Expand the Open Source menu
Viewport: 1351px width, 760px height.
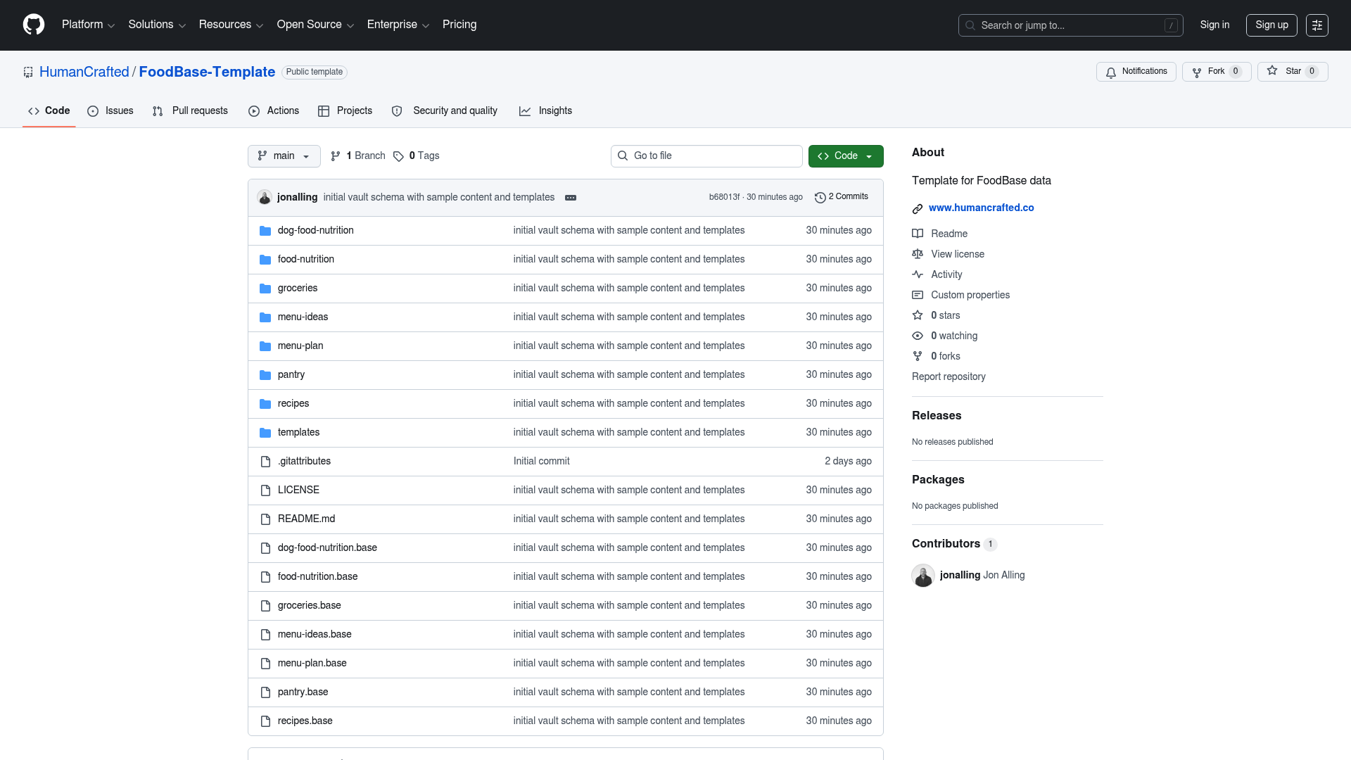(x=315, y=25)
